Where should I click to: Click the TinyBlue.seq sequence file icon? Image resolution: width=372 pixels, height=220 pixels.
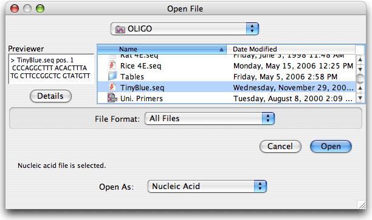[112, 87]
